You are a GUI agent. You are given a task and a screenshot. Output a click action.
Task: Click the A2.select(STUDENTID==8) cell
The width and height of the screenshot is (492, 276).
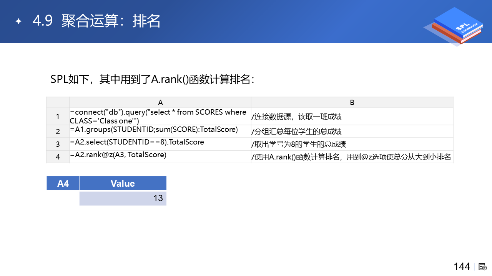tap(160, 144)
